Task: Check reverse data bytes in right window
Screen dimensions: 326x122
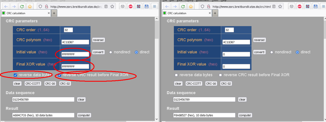Action: pyautogui.click(x=176, y=75)
